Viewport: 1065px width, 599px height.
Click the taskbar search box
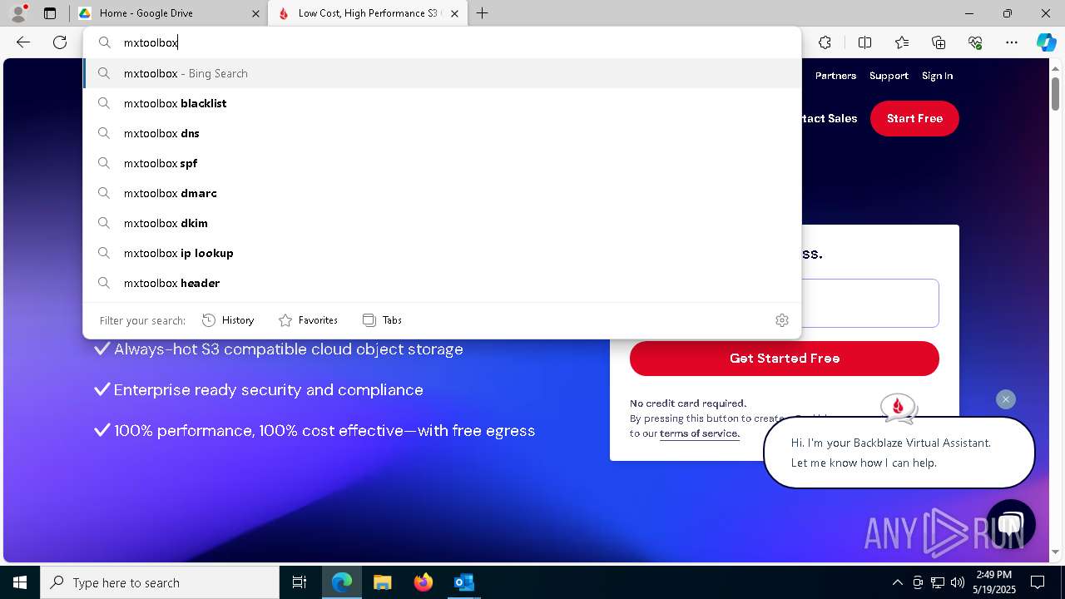tap(160, 582)
